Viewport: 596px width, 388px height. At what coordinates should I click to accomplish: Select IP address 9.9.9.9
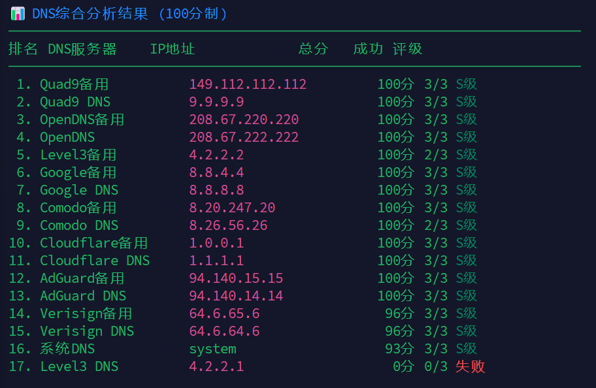click(x=217, y=102)
